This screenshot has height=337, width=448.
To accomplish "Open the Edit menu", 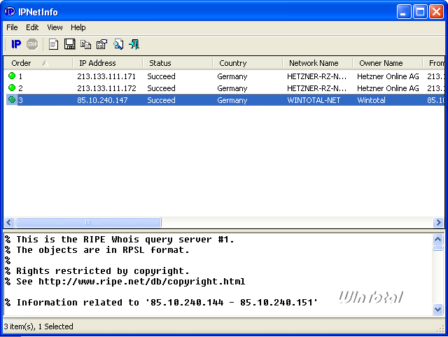I will 33,27.
